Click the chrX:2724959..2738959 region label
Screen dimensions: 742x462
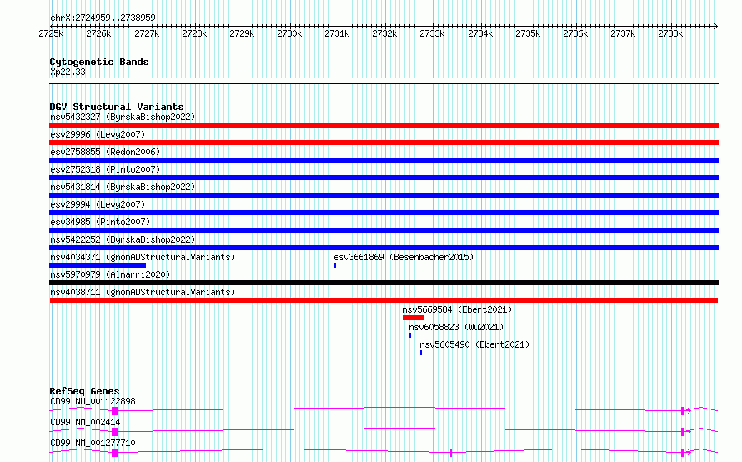click(103, 18)
